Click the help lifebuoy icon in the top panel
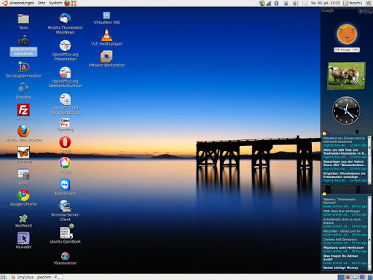Screen dimensions: 373x280 click(x=74, y=3)
